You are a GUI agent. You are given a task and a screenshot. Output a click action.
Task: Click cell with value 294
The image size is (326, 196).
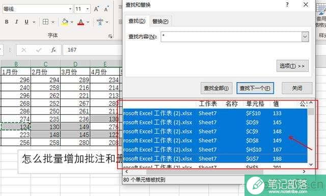point(45,80)
